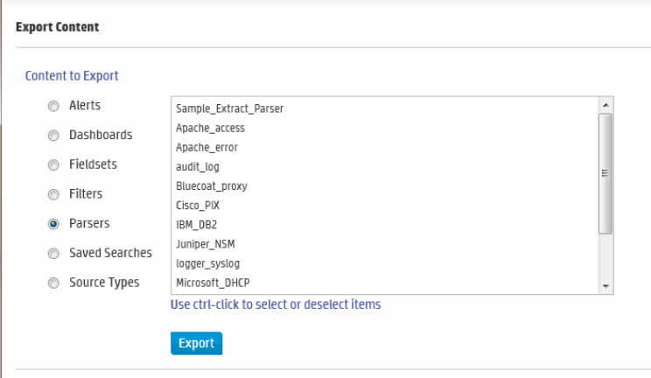Choose Fieldsets as content to export
The height and width of the screenshot is (378, 651).
pos(52,164)
